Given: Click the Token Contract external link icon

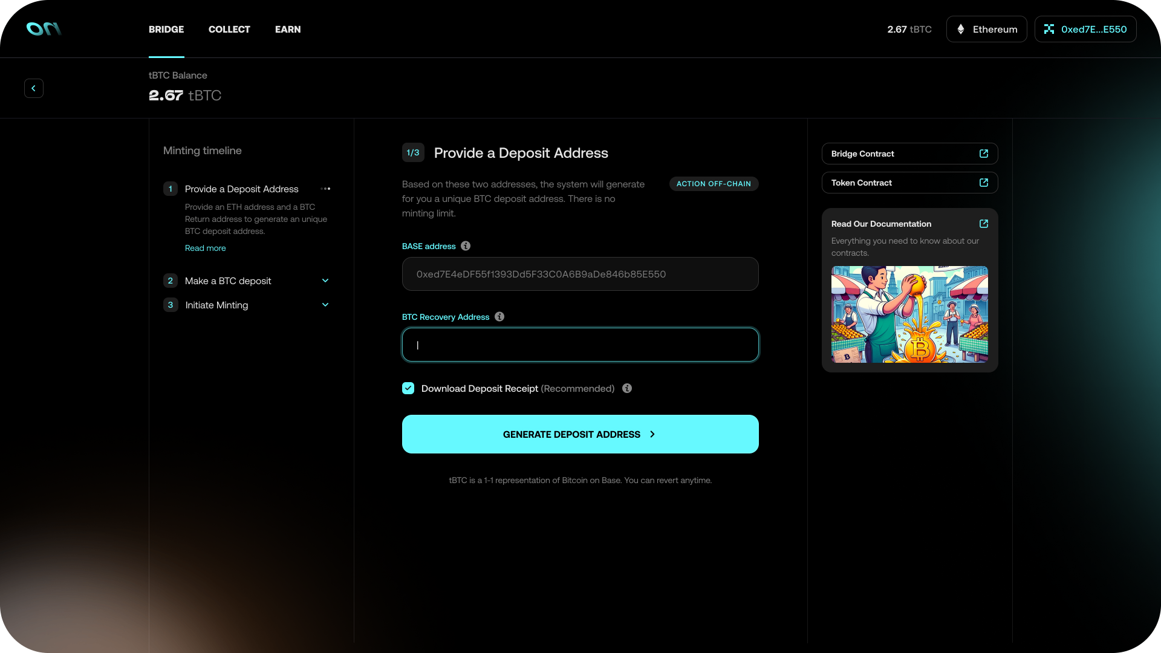Looking at the screenshot, I should click(x=984, y=183).
